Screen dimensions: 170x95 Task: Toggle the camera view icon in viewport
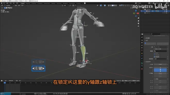(138, 23)
